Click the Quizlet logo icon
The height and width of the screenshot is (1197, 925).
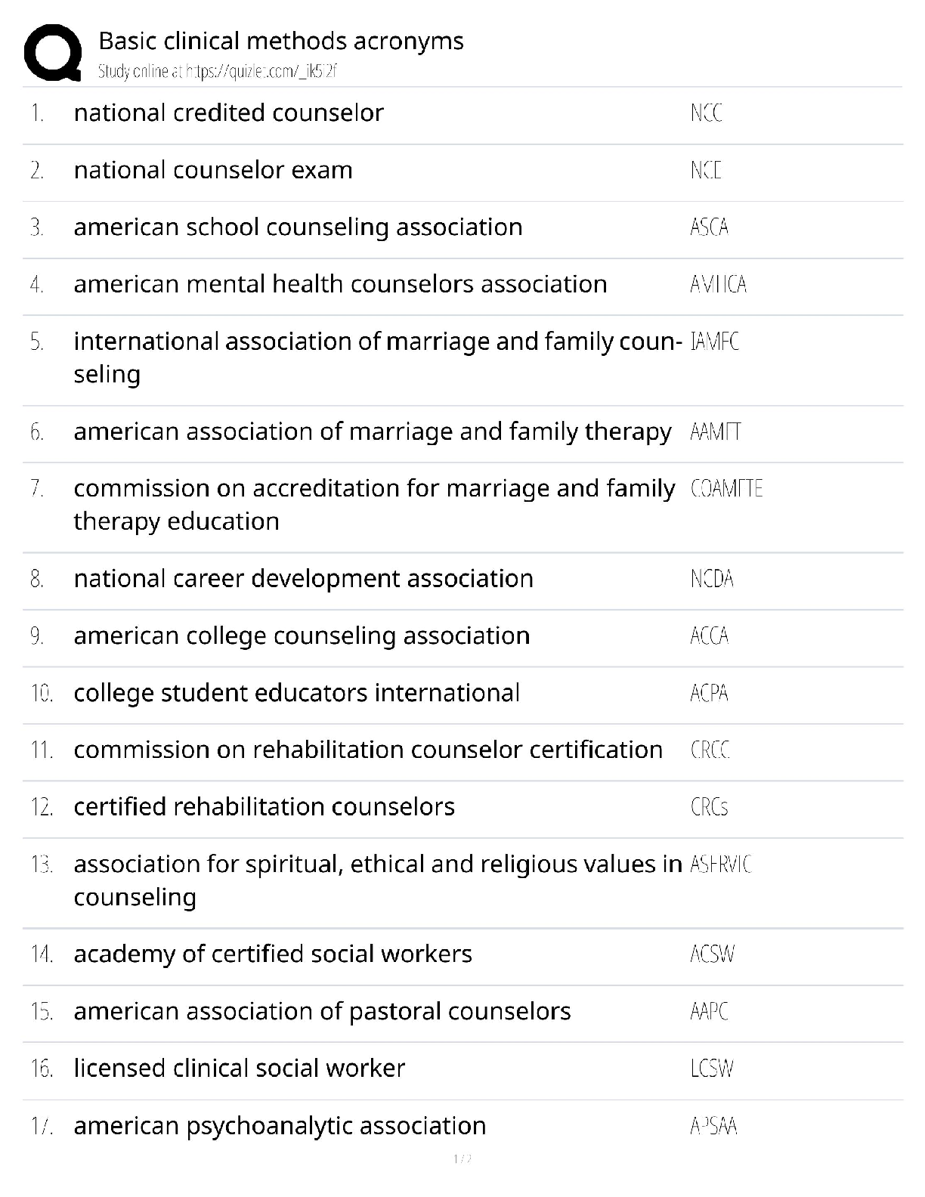point(53,53)
